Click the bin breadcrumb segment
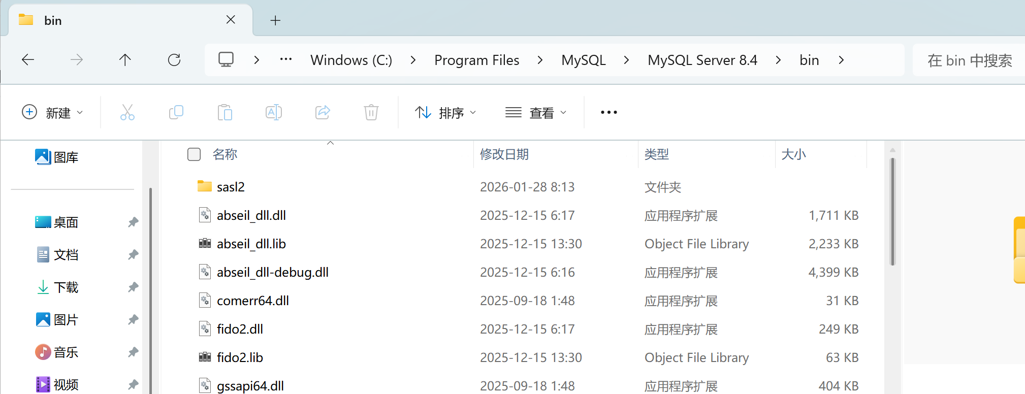This screenshot has width=1025, height=394. [x=809, y=60]
